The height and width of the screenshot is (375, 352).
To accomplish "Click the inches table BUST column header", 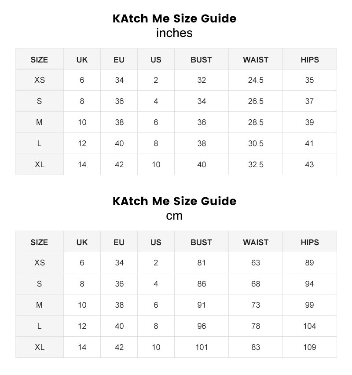I will [x=201, y=59].
